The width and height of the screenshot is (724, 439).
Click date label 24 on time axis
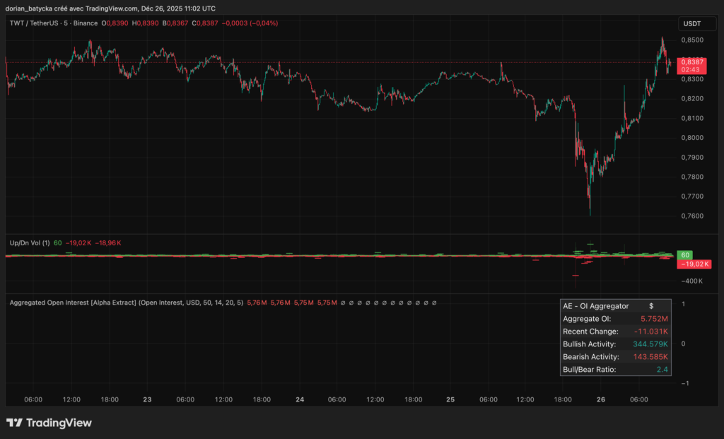300,399
